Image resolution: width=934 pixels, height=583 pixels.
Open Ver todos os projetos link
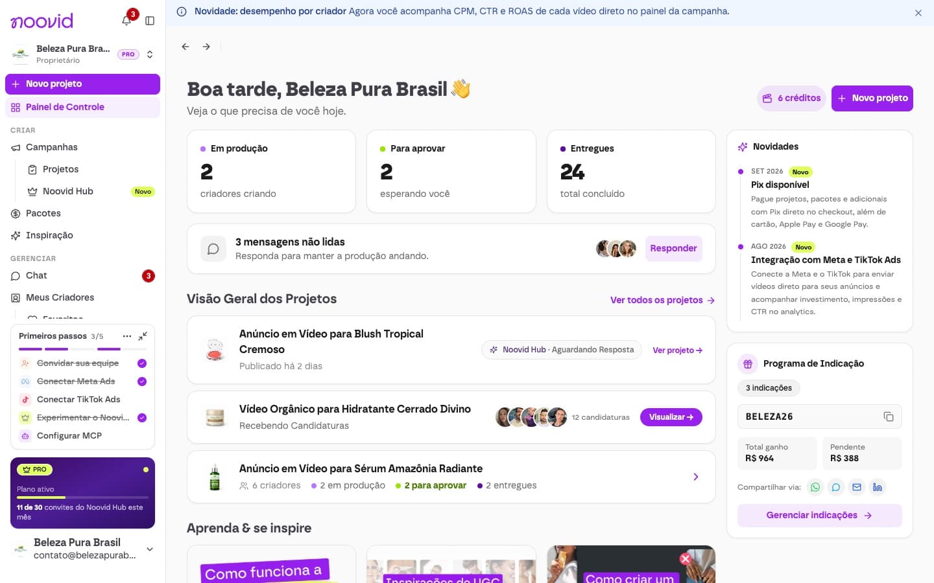[662, 300]
